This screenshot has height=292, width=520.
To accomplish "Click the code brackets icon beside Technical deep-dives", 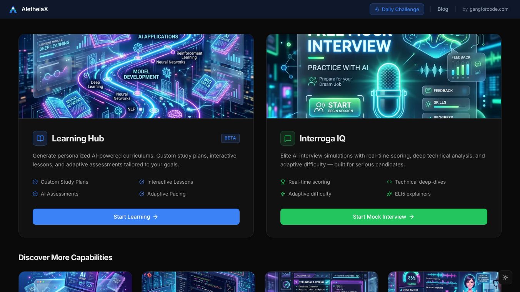I will tap(389, 182).
